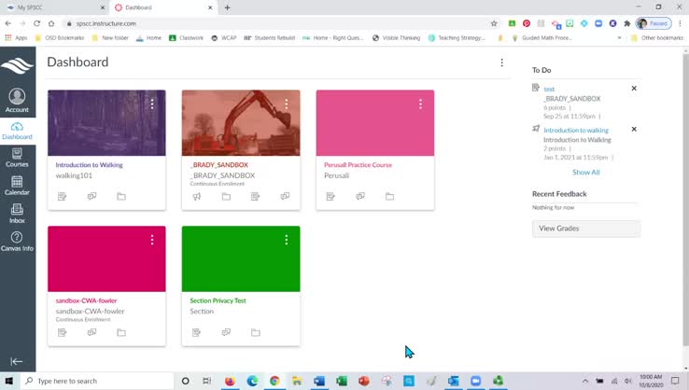
Task: Click the green Section Privacy Test card header
Action: (241, 258)
